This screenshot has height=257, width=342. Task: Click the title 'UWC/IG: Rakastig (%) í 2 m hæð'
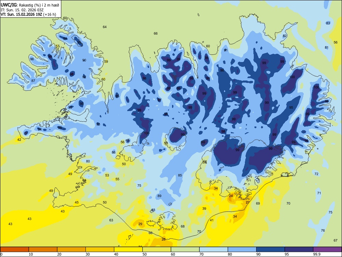(x=30, y=5)
